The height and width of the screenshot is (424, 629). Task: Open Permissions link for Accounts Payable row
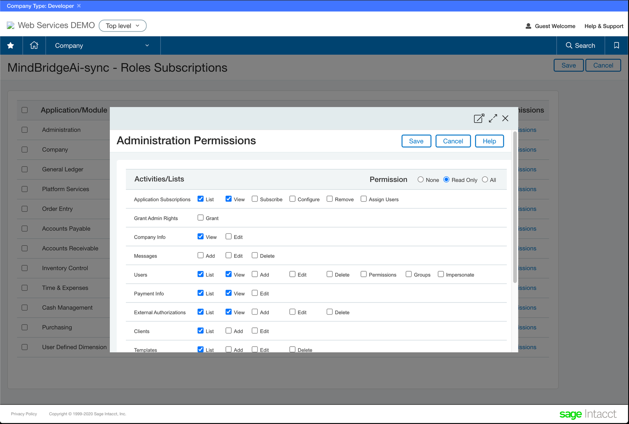coord(527,228)
